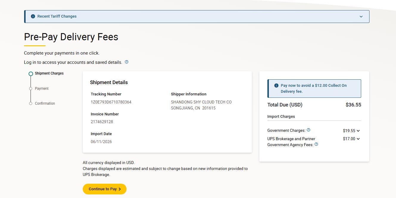Click the Invoice Number field label

[x=105, y=114]
